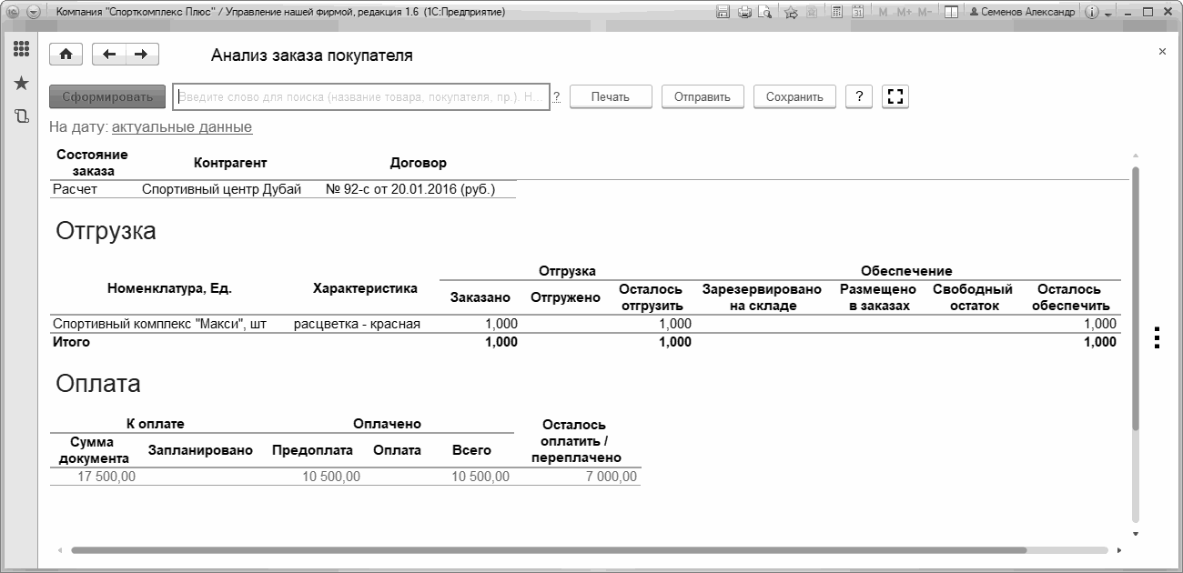
Task: Open the title bar round dropdown menu arrow
Action: point(34,13)
